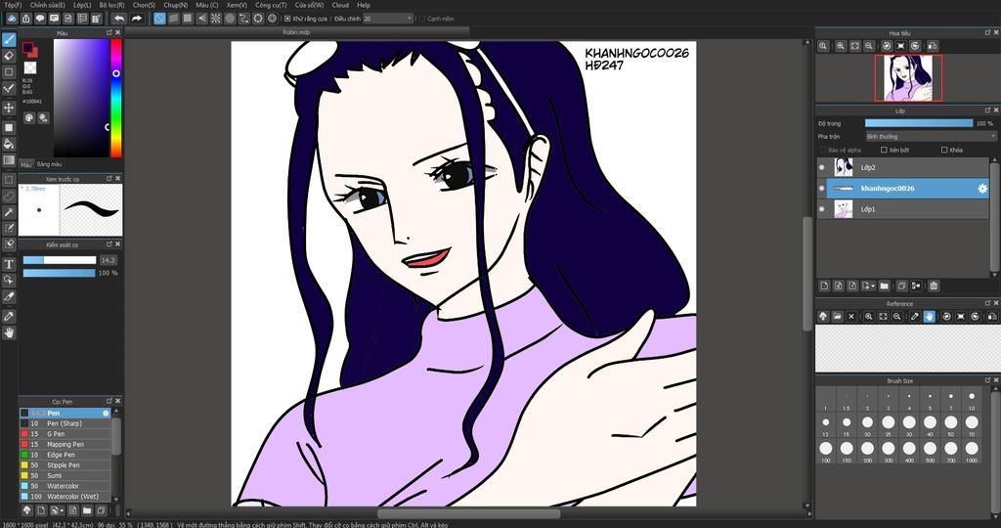
Task: Enable the Xén bớt clipping checkbox
Action: [x=884, y=150]
